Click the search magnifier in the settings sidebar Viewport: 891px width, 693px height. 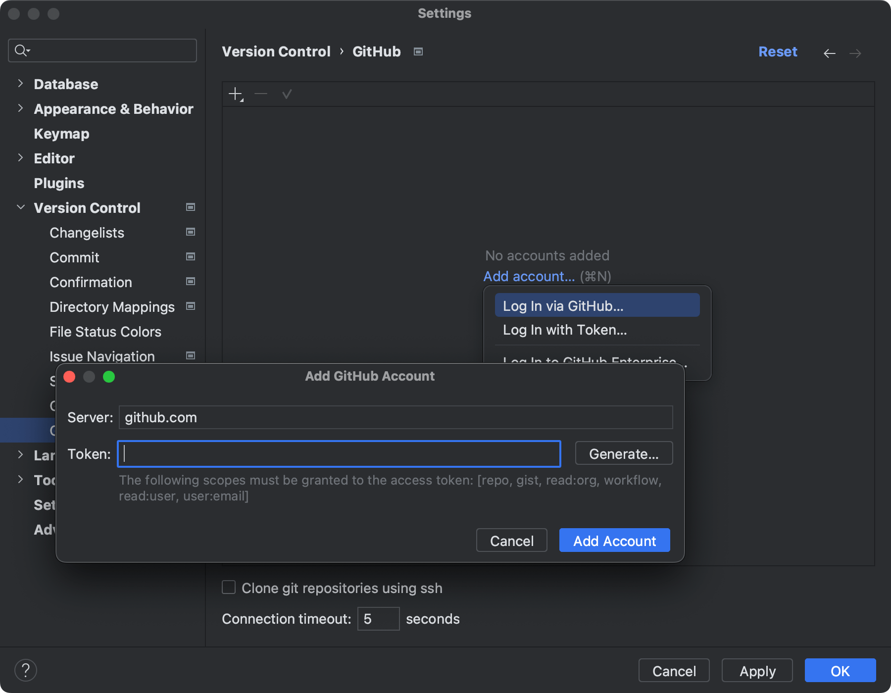point(21,50)
